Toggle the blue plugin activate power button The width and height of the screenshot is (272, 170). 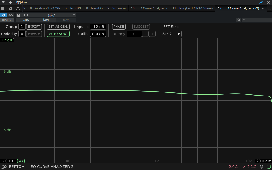point(3,15)
